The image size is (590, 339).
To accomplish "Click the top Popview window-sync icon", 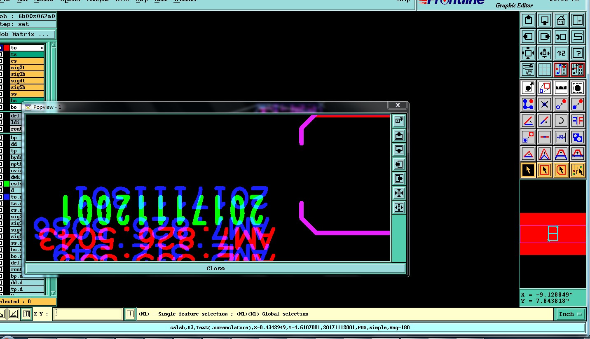I will pyautogui.click(x=399, y=121).
